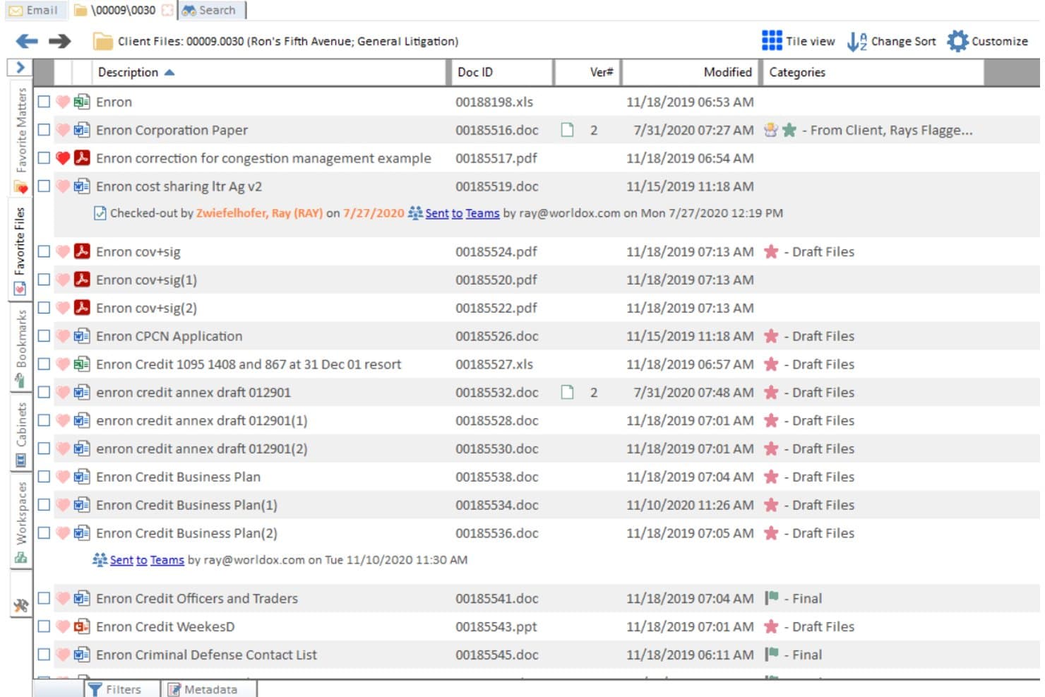Sort by the Categories column header
This screenshot has width=1045, height=697.
873,72
